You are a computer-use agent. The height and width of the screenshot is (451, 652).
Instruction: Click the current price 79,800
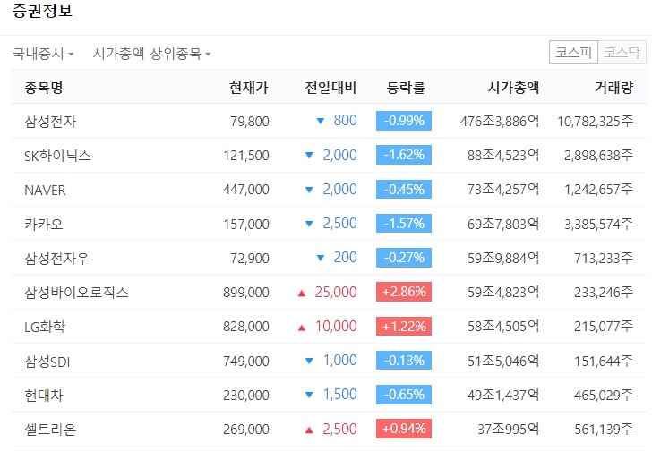(x=250, y=122)
